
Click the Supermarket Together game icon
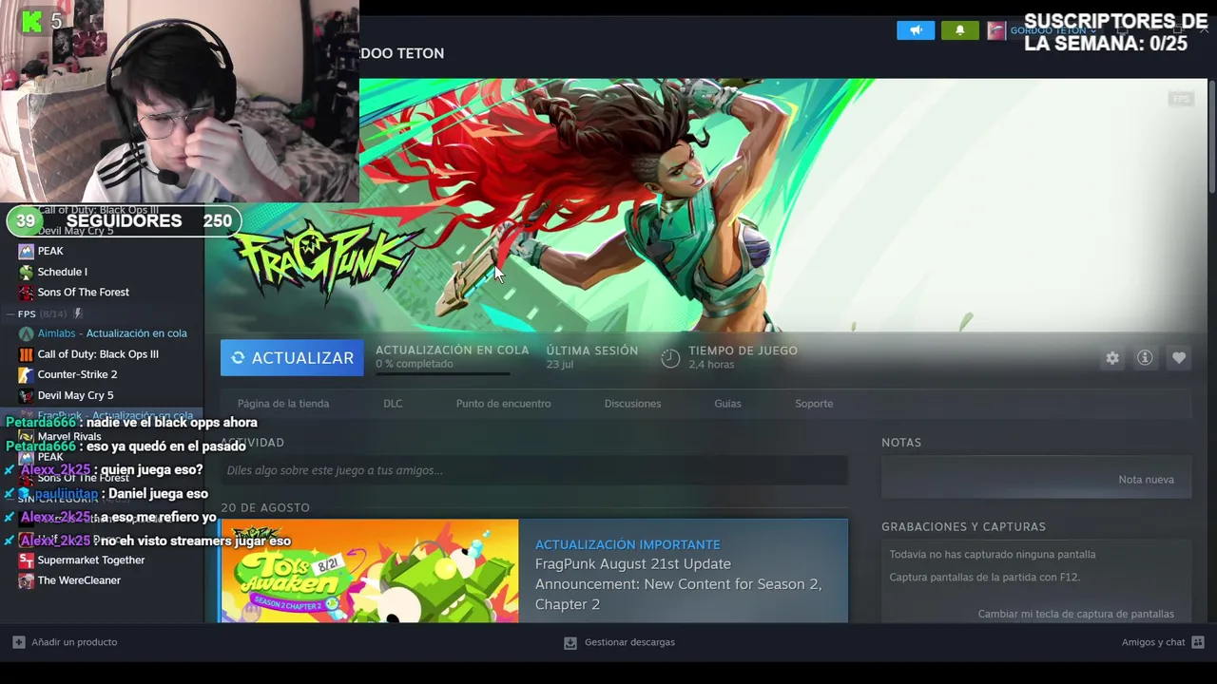click(x=27, y=560)
